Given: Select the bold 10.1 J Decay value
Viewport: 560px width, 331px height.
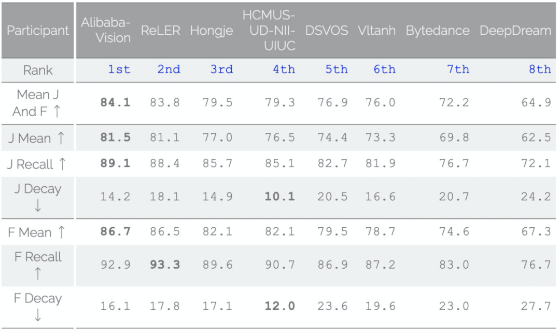Looking at the screenshot, I should (279, 197).
